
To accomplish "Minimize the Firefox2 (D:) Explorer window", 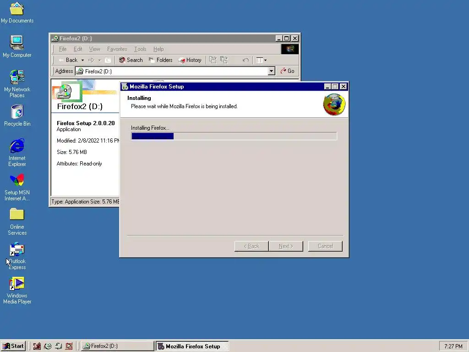I will [x=278, y=38].
